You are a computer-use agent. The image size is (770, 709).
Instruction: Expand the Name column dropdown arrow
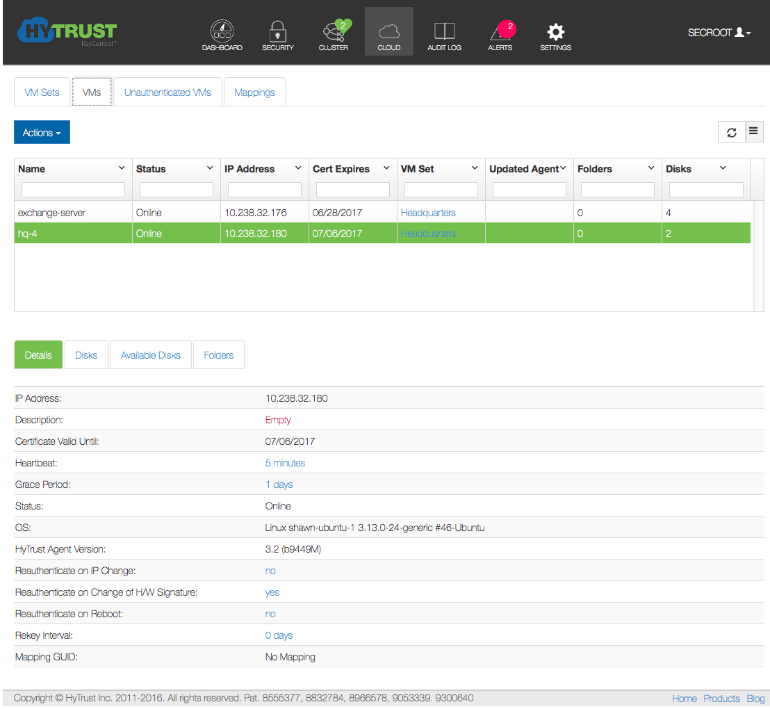(x=122, y=168)
